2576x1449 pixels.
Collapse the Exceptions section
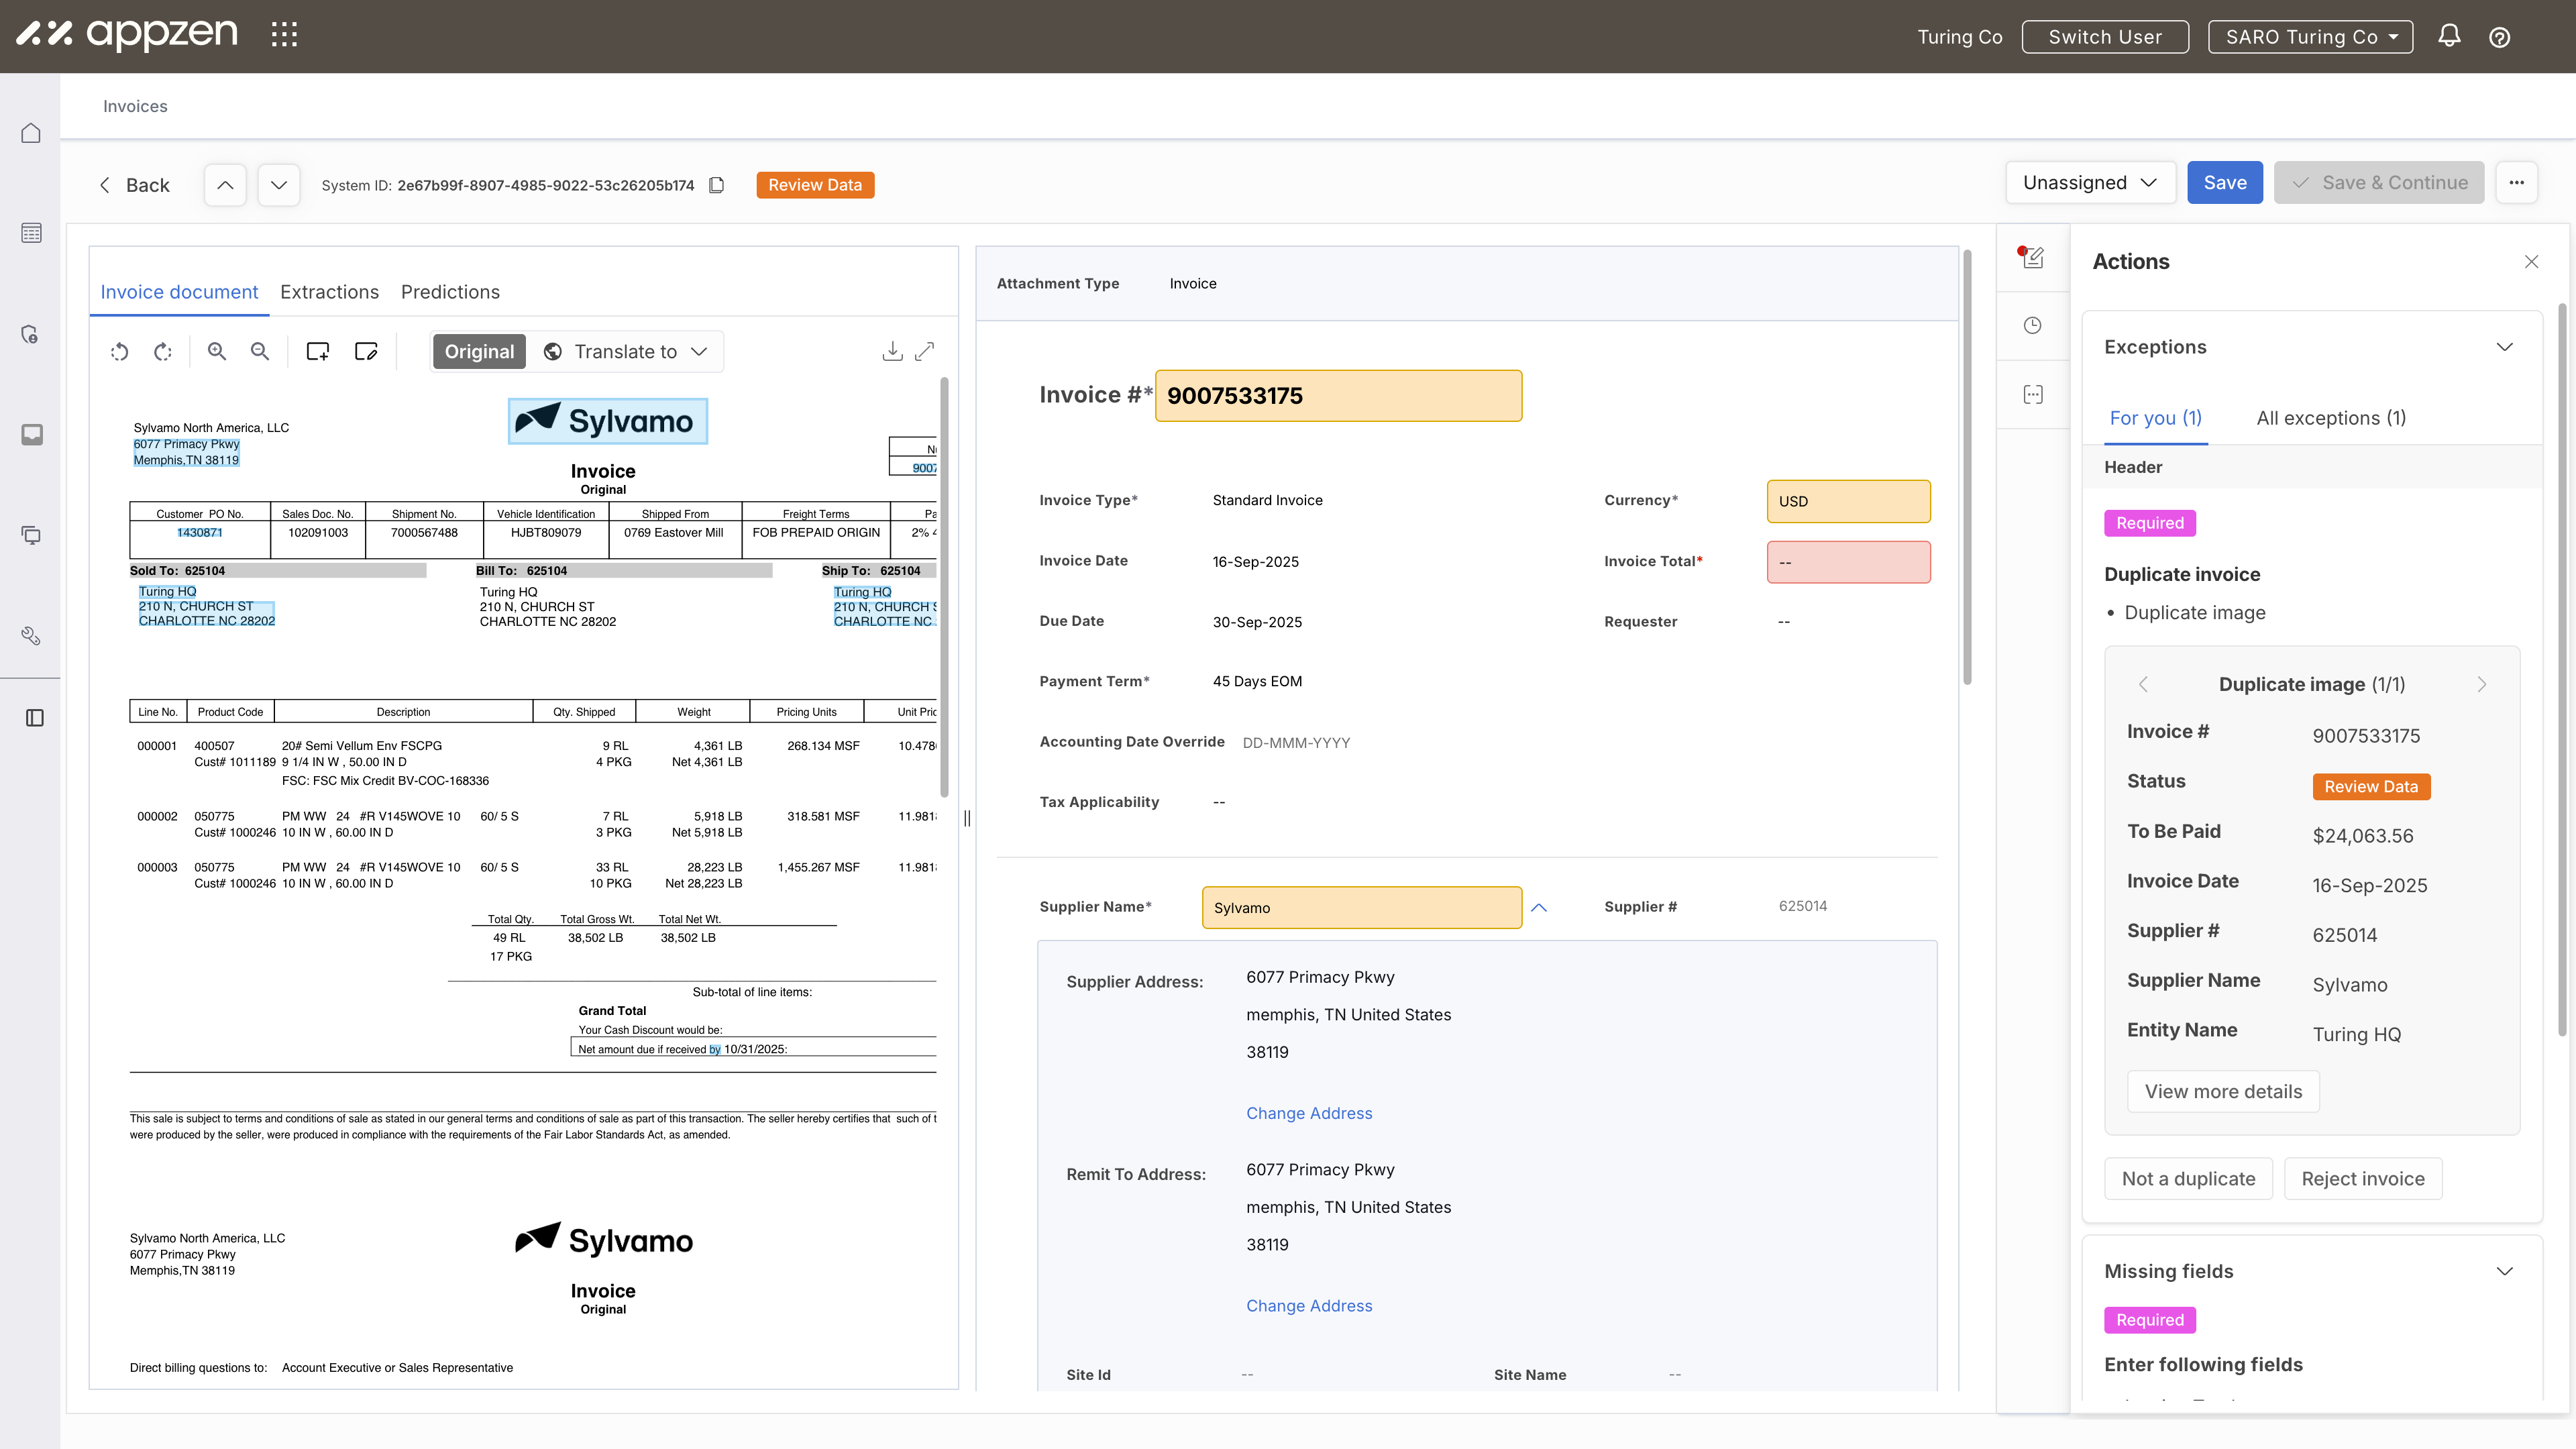pyautogui.click(x=2504, y=347)
